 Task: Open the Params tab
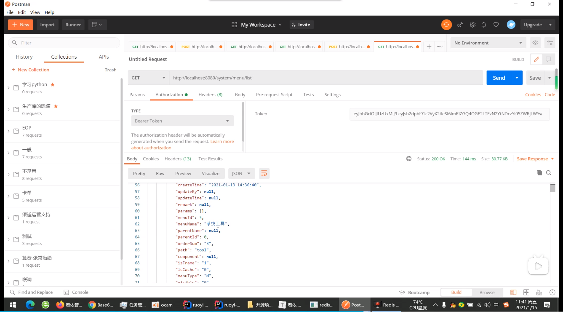click(x=137, y=95)
